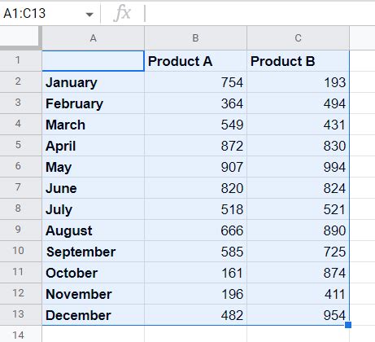Image resolution: width=375 pixels, height=342 pixels.
Task: Click the empty cell A1
Action: click(94, 61)
